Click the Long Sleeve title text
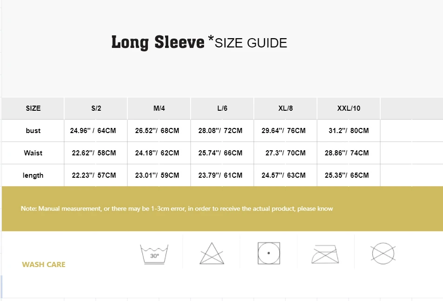The width and height of the screenshot is (443, 301). pos(158,42)
